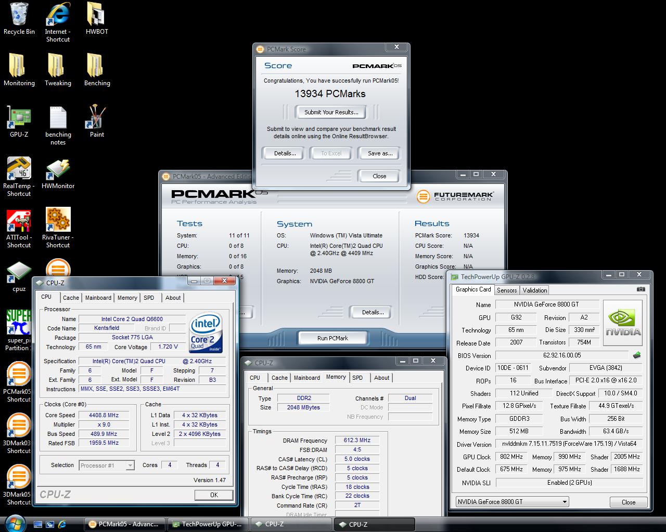The image size is (666, 532).
Task: Open the Benching folder icon
Action: tap(97, 70)
